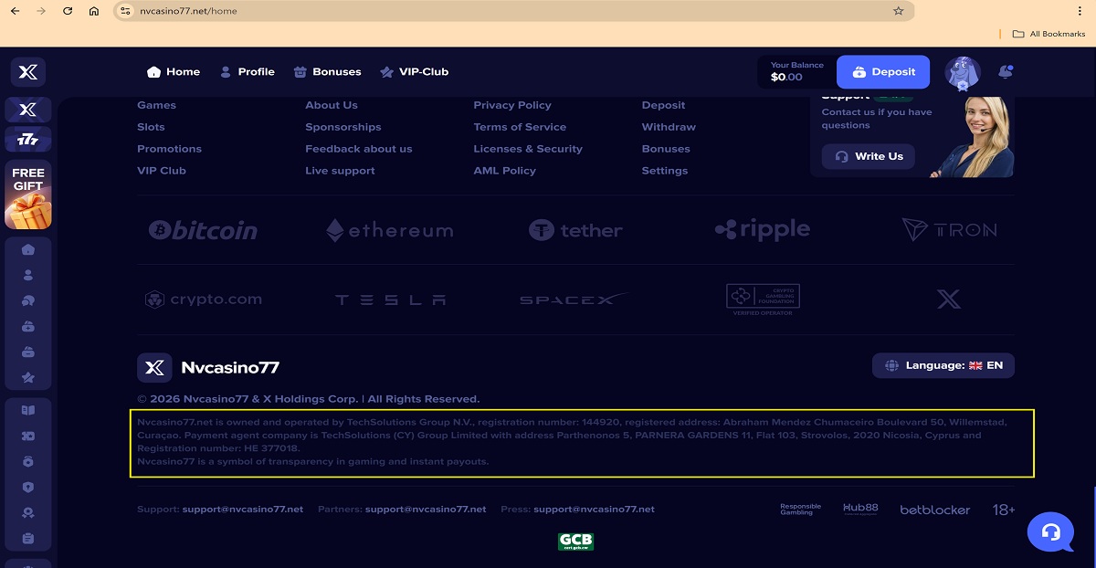Open VIP-Club in the top navigation
This screenshot has height=568, width=1096.
click(x=414, y=72)
